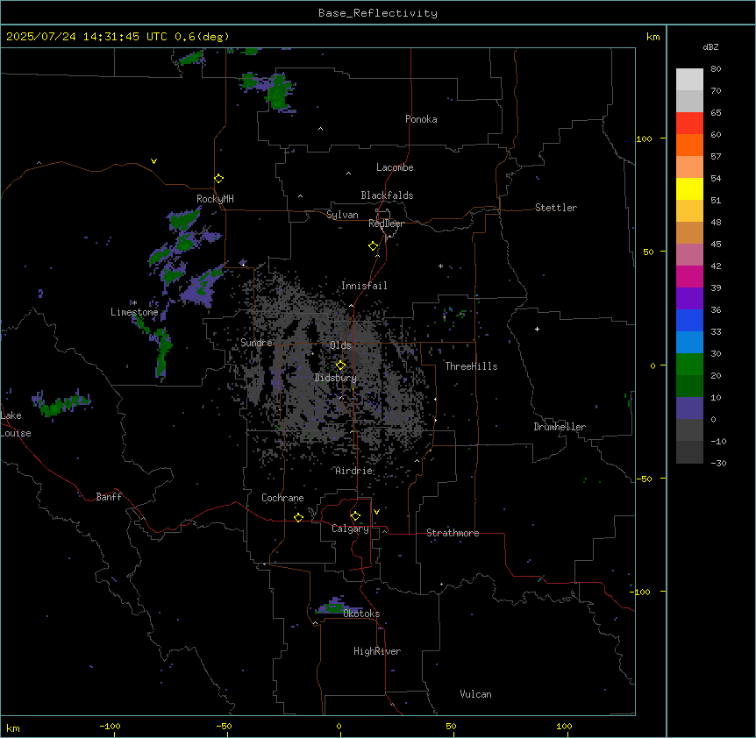Select the blue 33-36 dBZ legend swatch

pyautogui.click(x=689, y=320)
